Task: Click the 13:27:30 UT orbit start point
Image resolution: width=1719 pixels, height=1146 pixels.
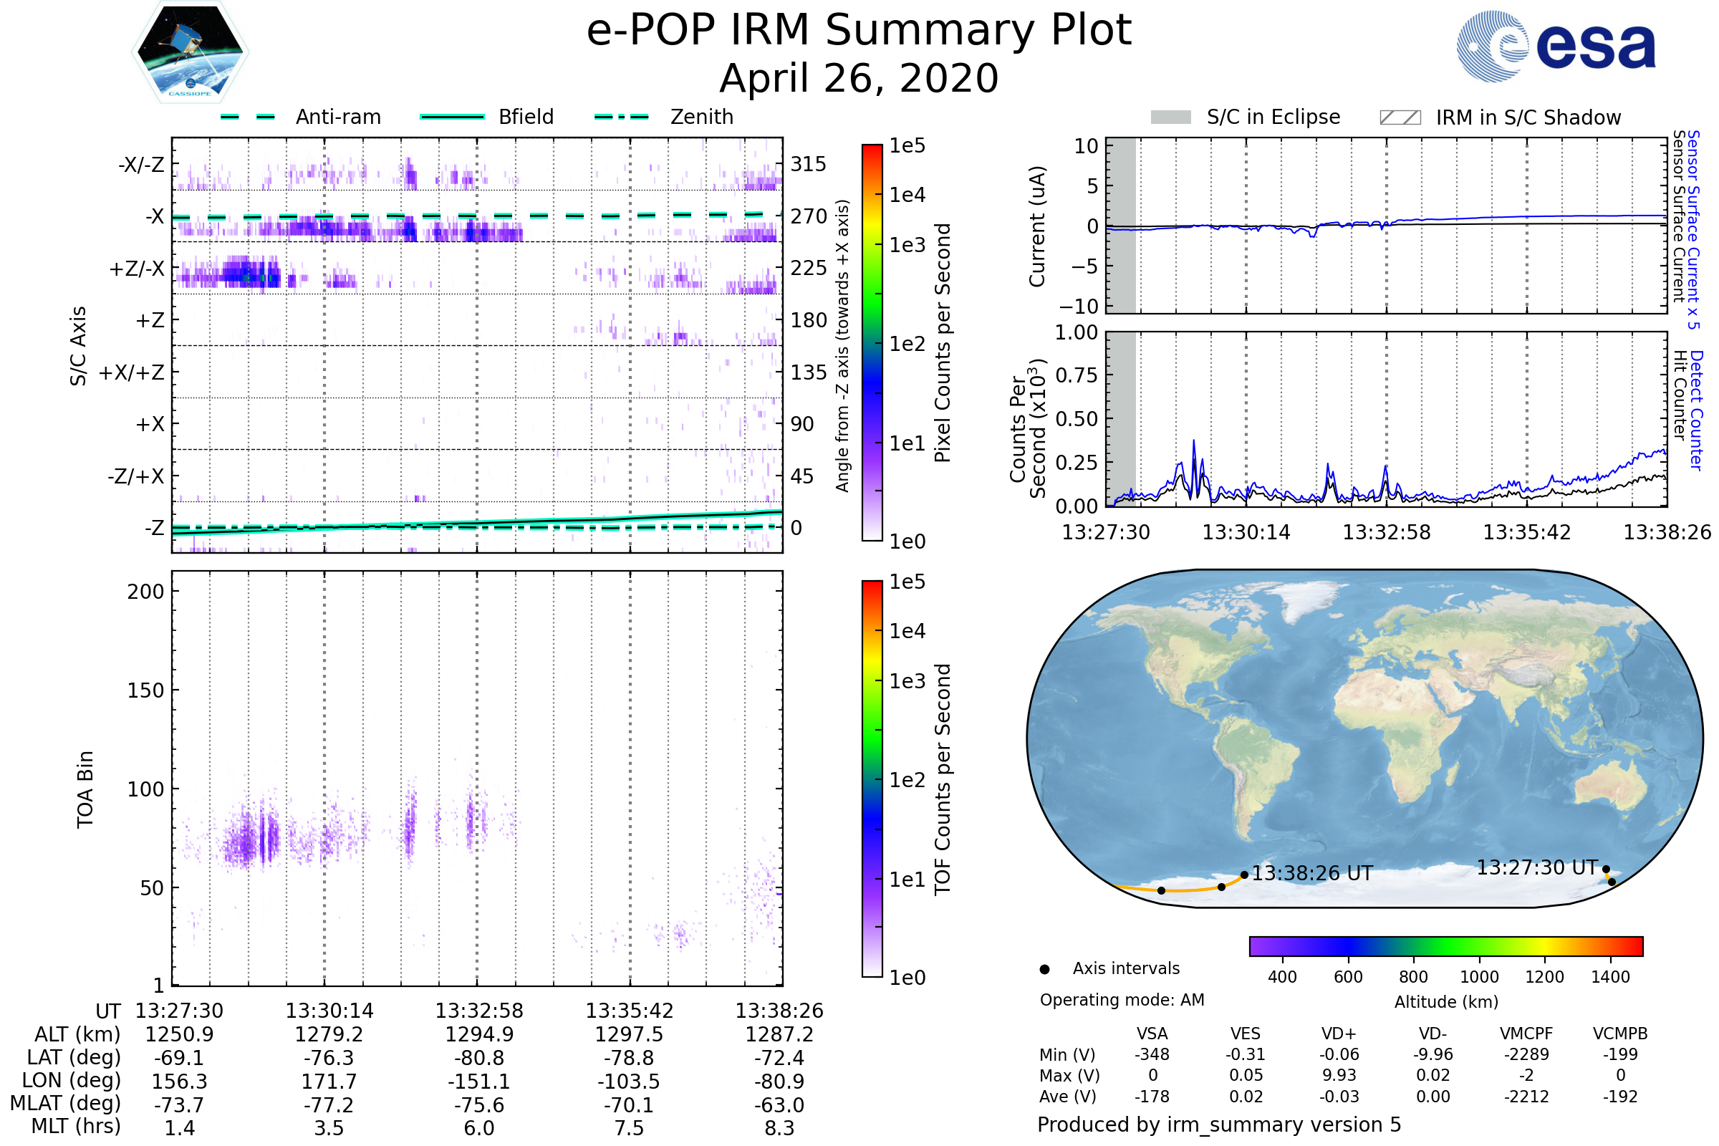Action: (x=1606, y=869)
